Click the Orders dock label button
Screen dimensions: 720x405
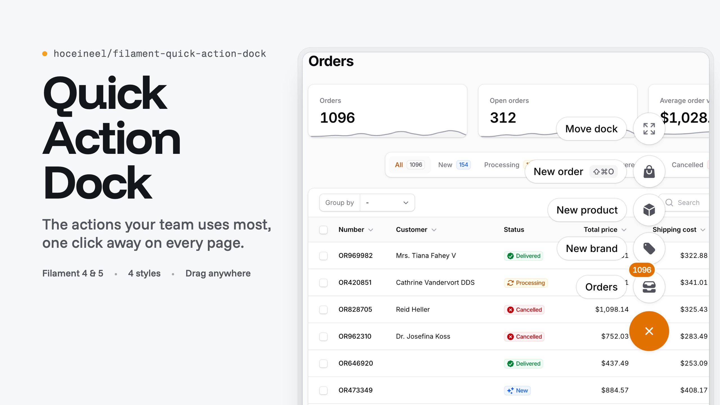(x=601, y=287)
